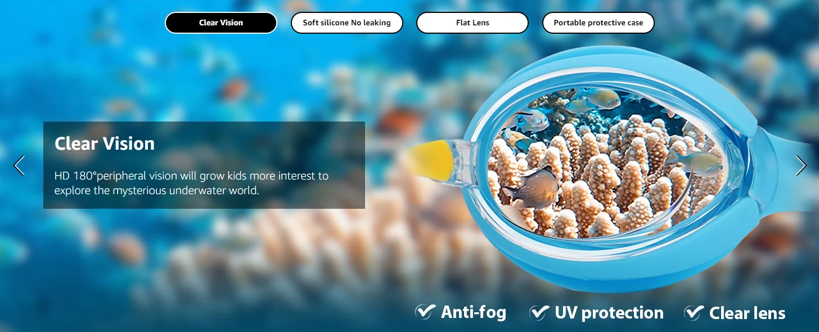Select the Anti-fog label text

[474, 312]
